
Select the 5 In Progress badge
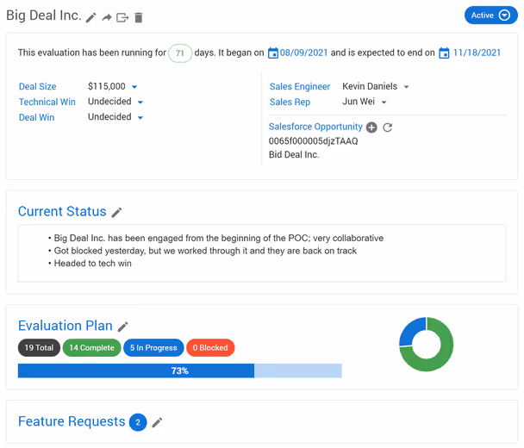(x=153, y=348)
